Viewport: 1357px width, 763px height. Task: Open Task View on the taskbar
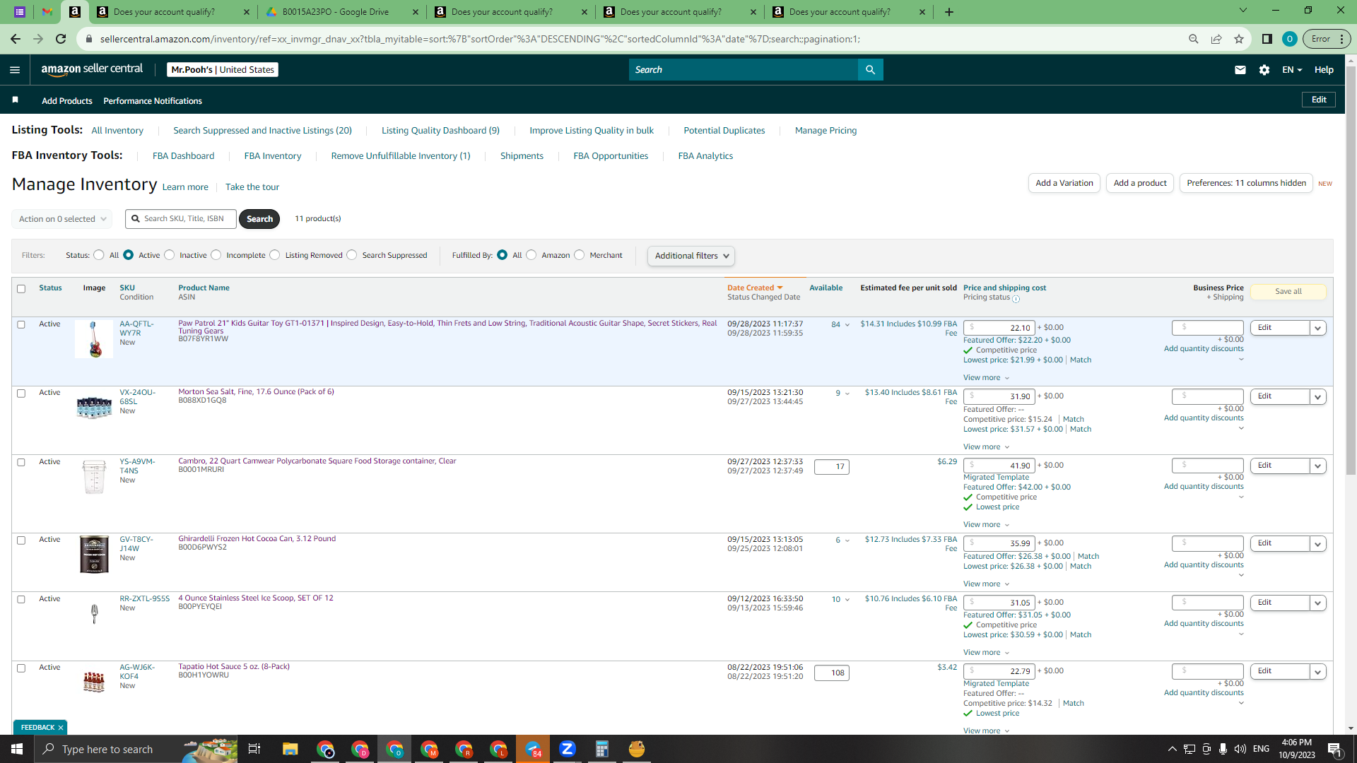[254, 749]
